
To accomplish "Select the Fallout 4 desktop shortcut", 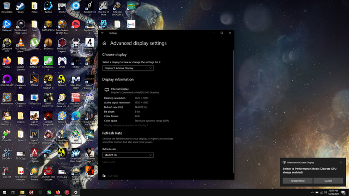I will click(62, 118).
